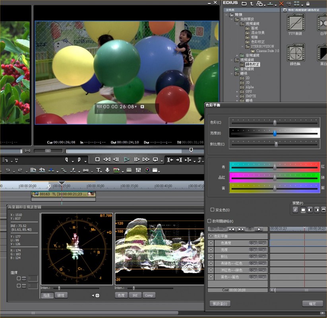Image resolution: width=327 pixels, height=318 pixels.
Task: Click the Rewind playback icon
Action: [x=106, y=159]
